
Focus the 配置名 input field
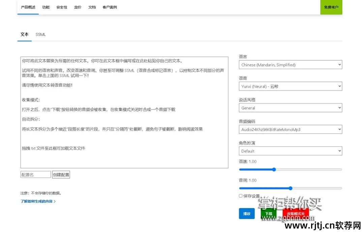coord(35,175)
